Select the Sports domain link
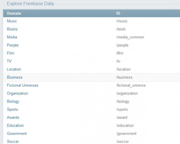The height and width of the screenshot is (144, 180). 12,110
